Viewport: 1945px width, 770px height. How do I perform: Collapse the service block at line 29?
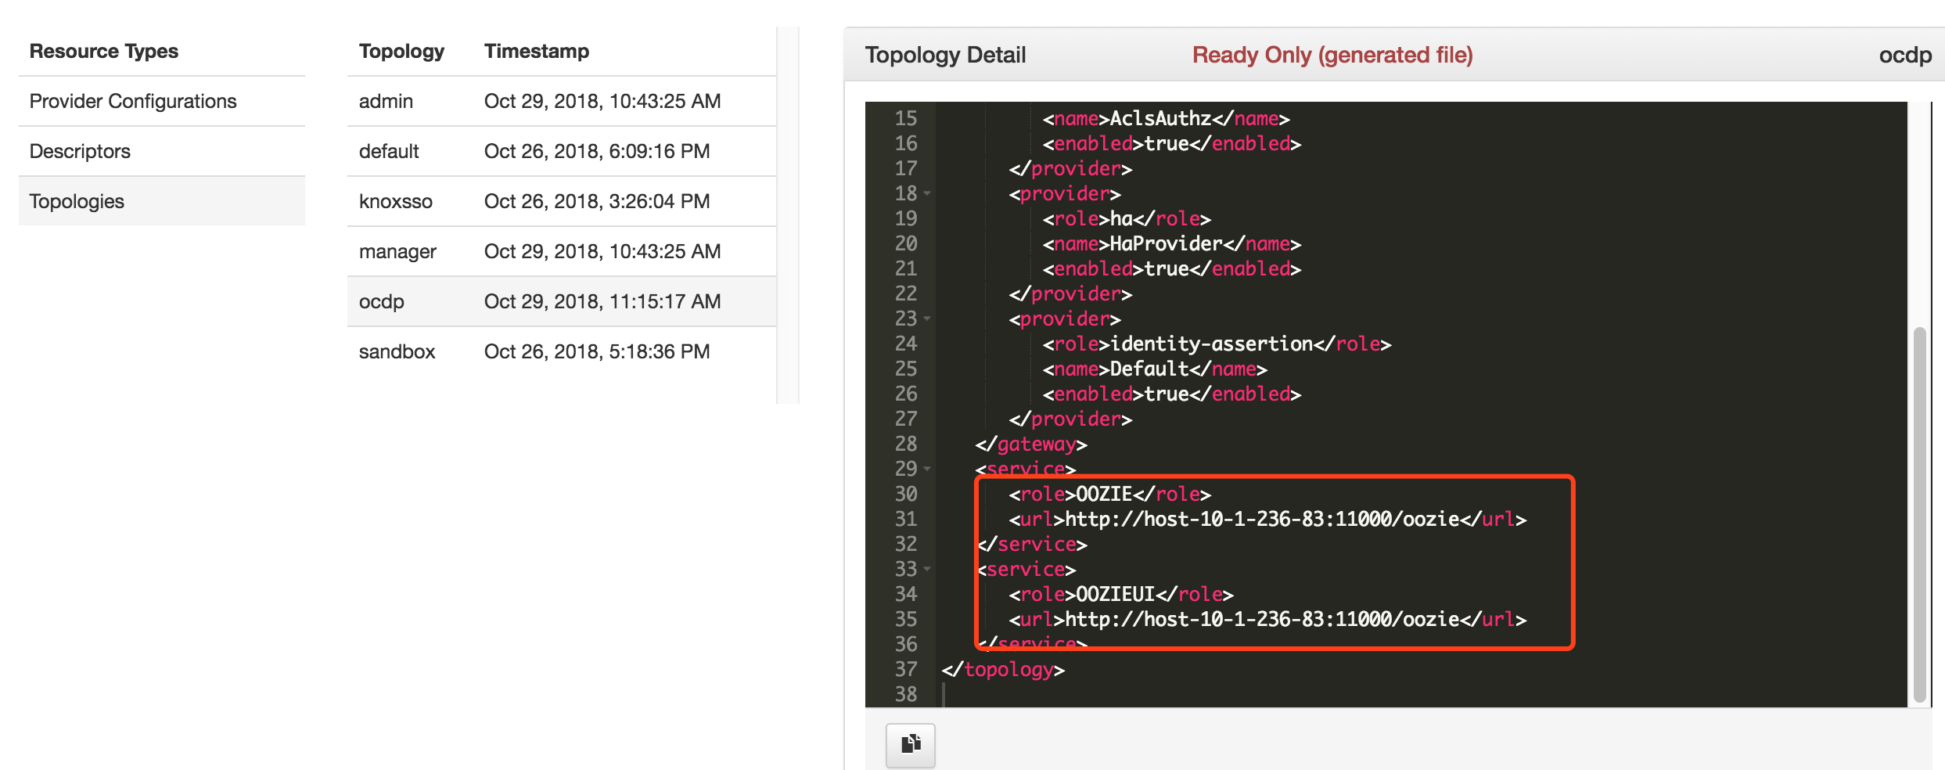tap(927, 469)
